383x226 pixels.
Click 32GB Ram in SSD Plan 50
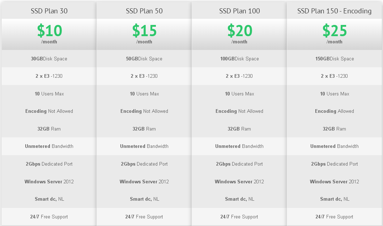pyautogui.click(x=144, y=129)
